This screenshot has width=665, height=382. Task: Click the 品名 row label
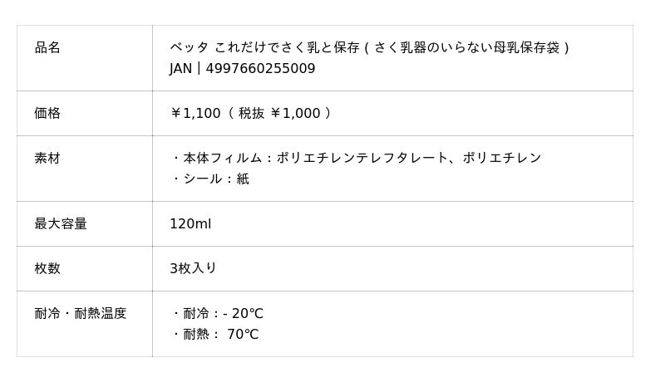coord(47,47)
